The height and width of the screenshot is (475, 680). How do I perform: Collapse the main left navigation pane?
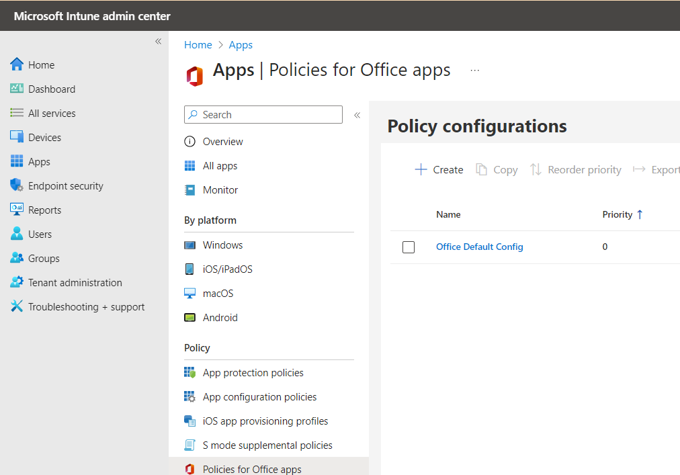coord(159,41)
